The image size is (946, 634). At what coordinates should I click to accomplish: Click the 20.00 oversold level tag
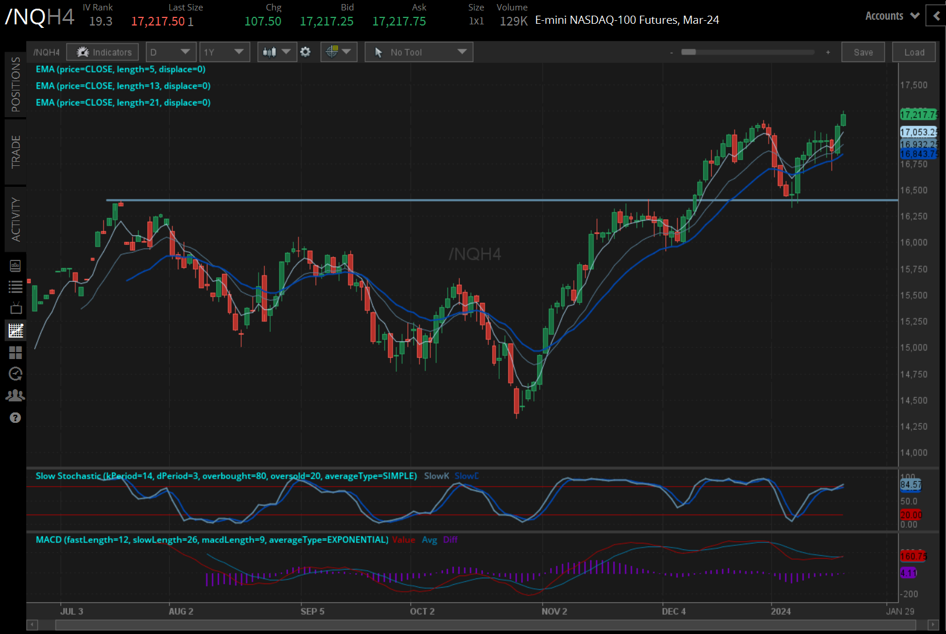[911, 515]
